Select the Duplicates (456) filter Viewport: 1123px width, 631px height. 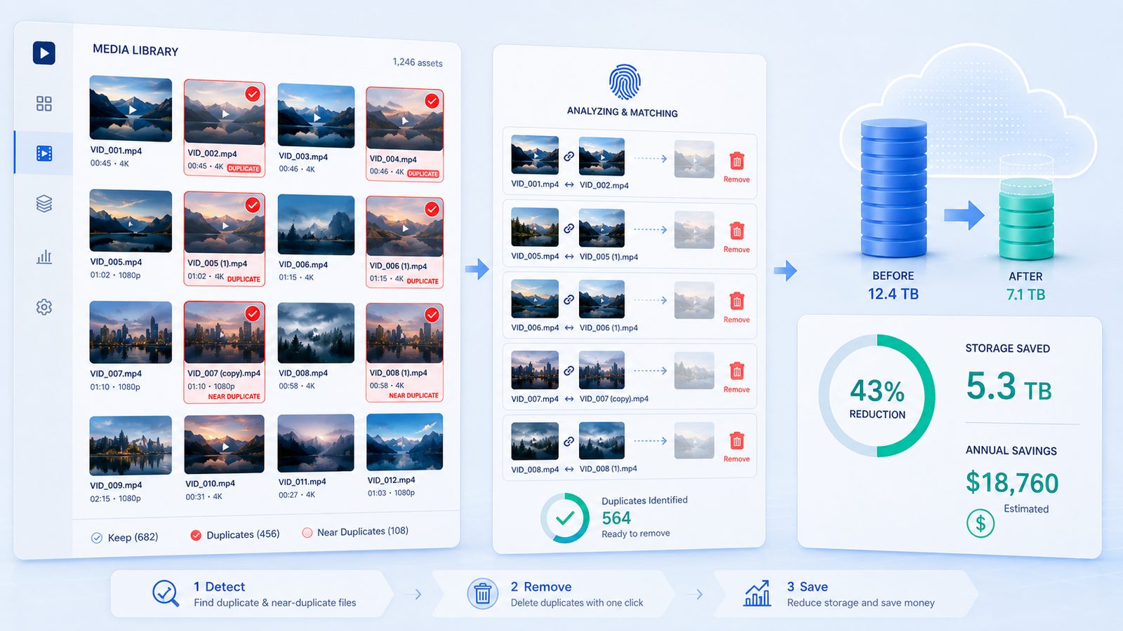[x=235, y=535]
